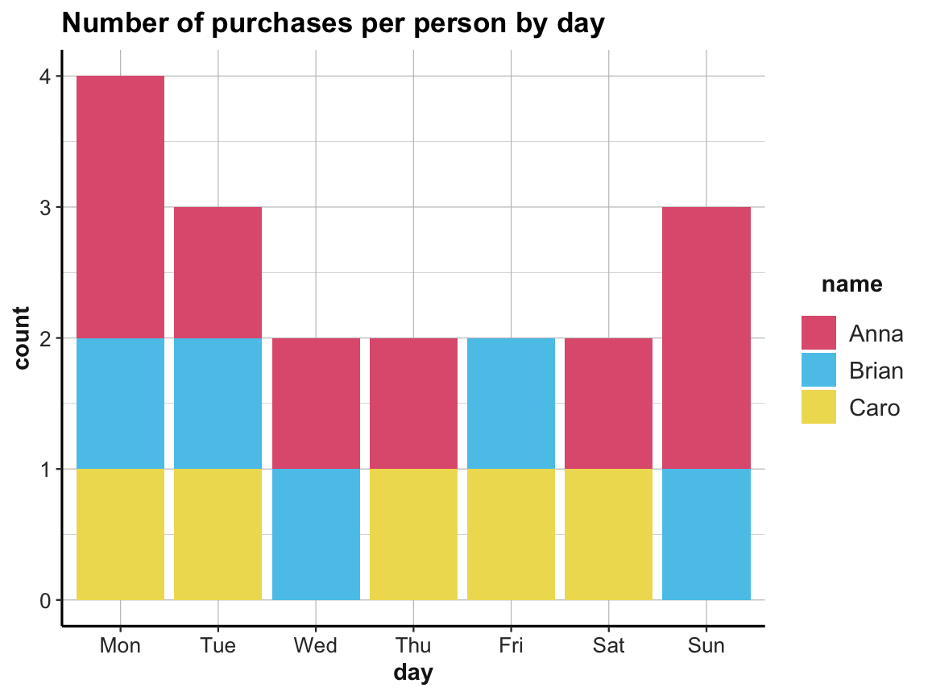Select Caro's yellow segment in Tuesday bar
Screen dimensions: 928x696
point(217,534)
